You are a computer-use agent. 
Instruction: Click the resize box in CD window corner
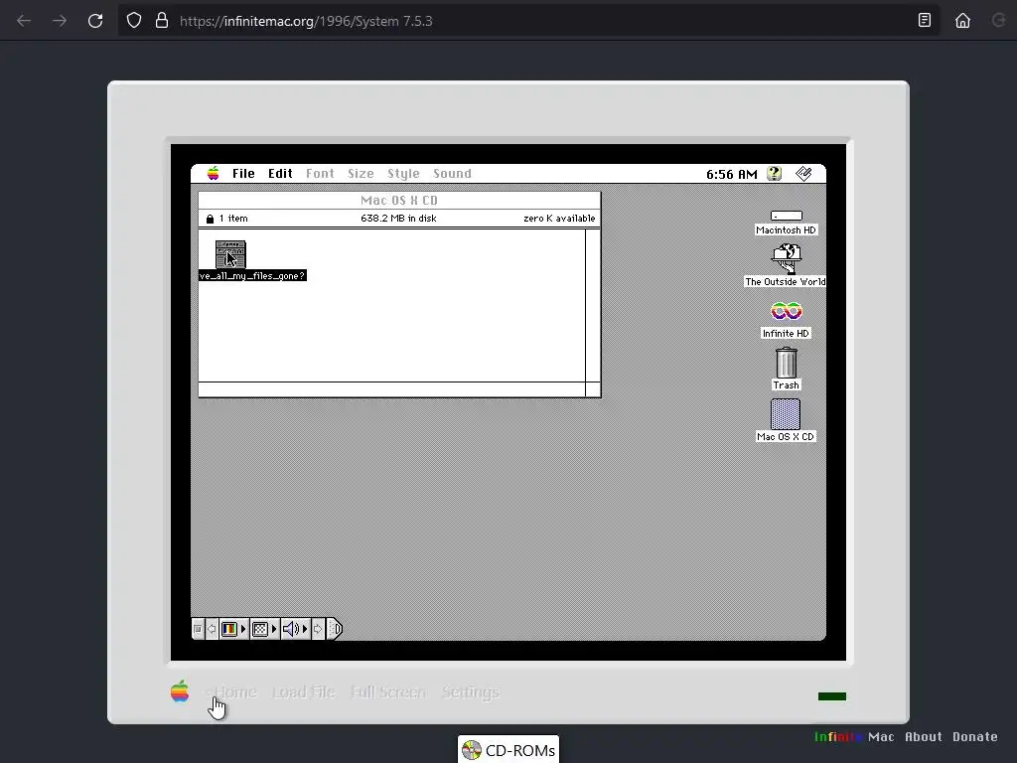[593, 389]
